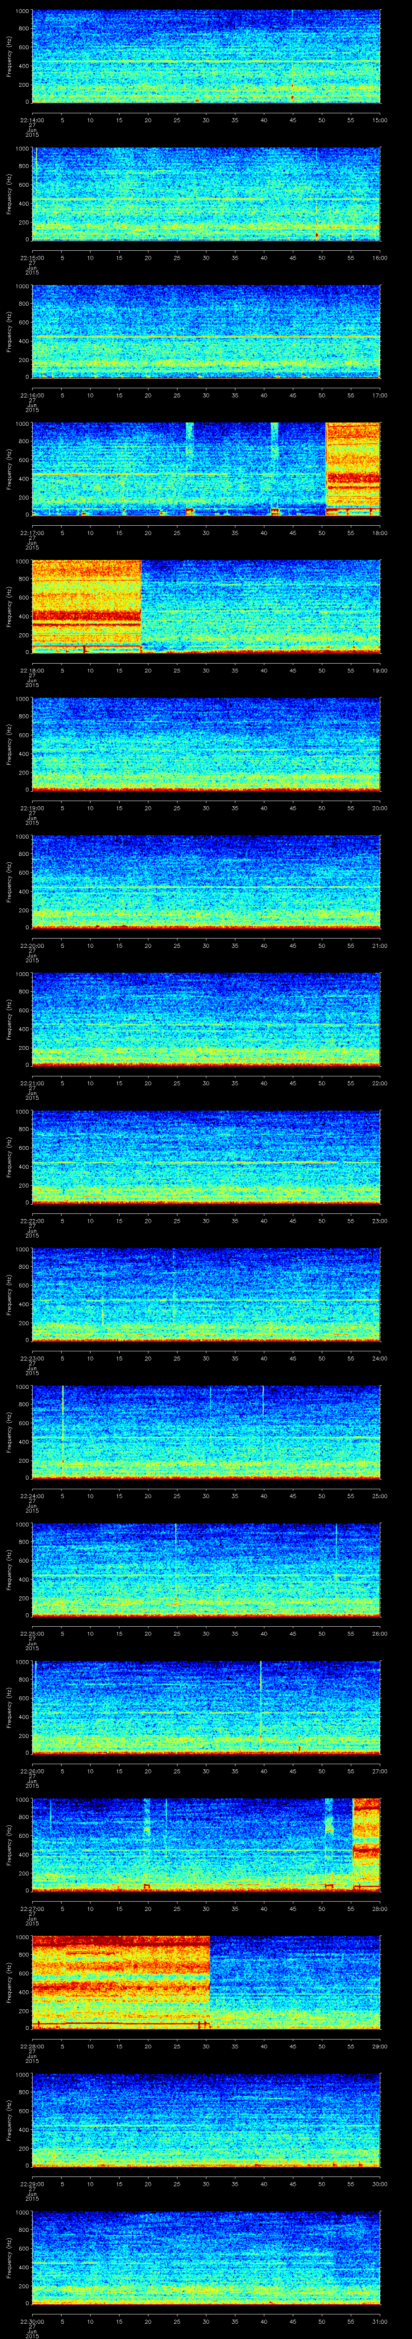Click the 15:00 end time label
This screenshot has width=412, height=2339.
(380, 120)
